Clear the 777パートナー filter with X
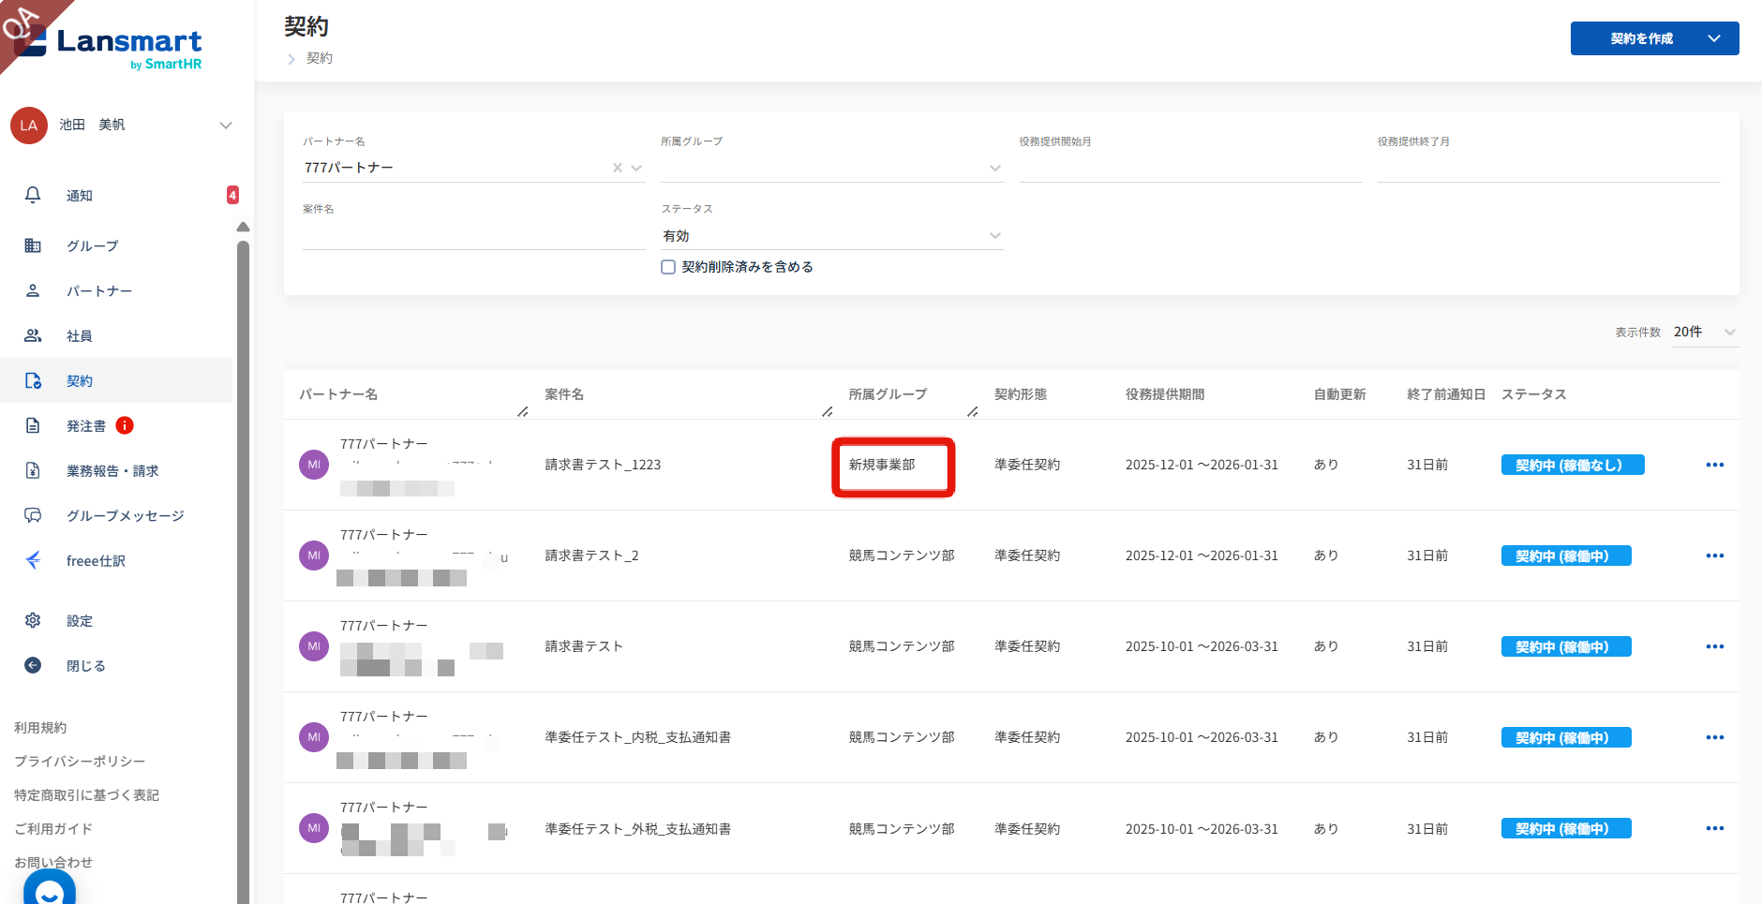Screen dimensions: 1762x904 click(618, 168)
